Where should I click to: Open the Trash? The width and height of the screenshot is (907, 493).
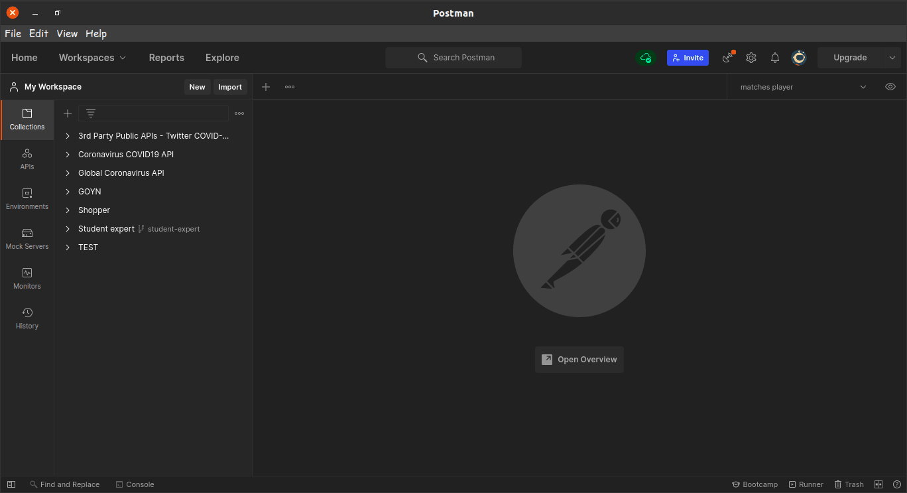pos(849,484)
